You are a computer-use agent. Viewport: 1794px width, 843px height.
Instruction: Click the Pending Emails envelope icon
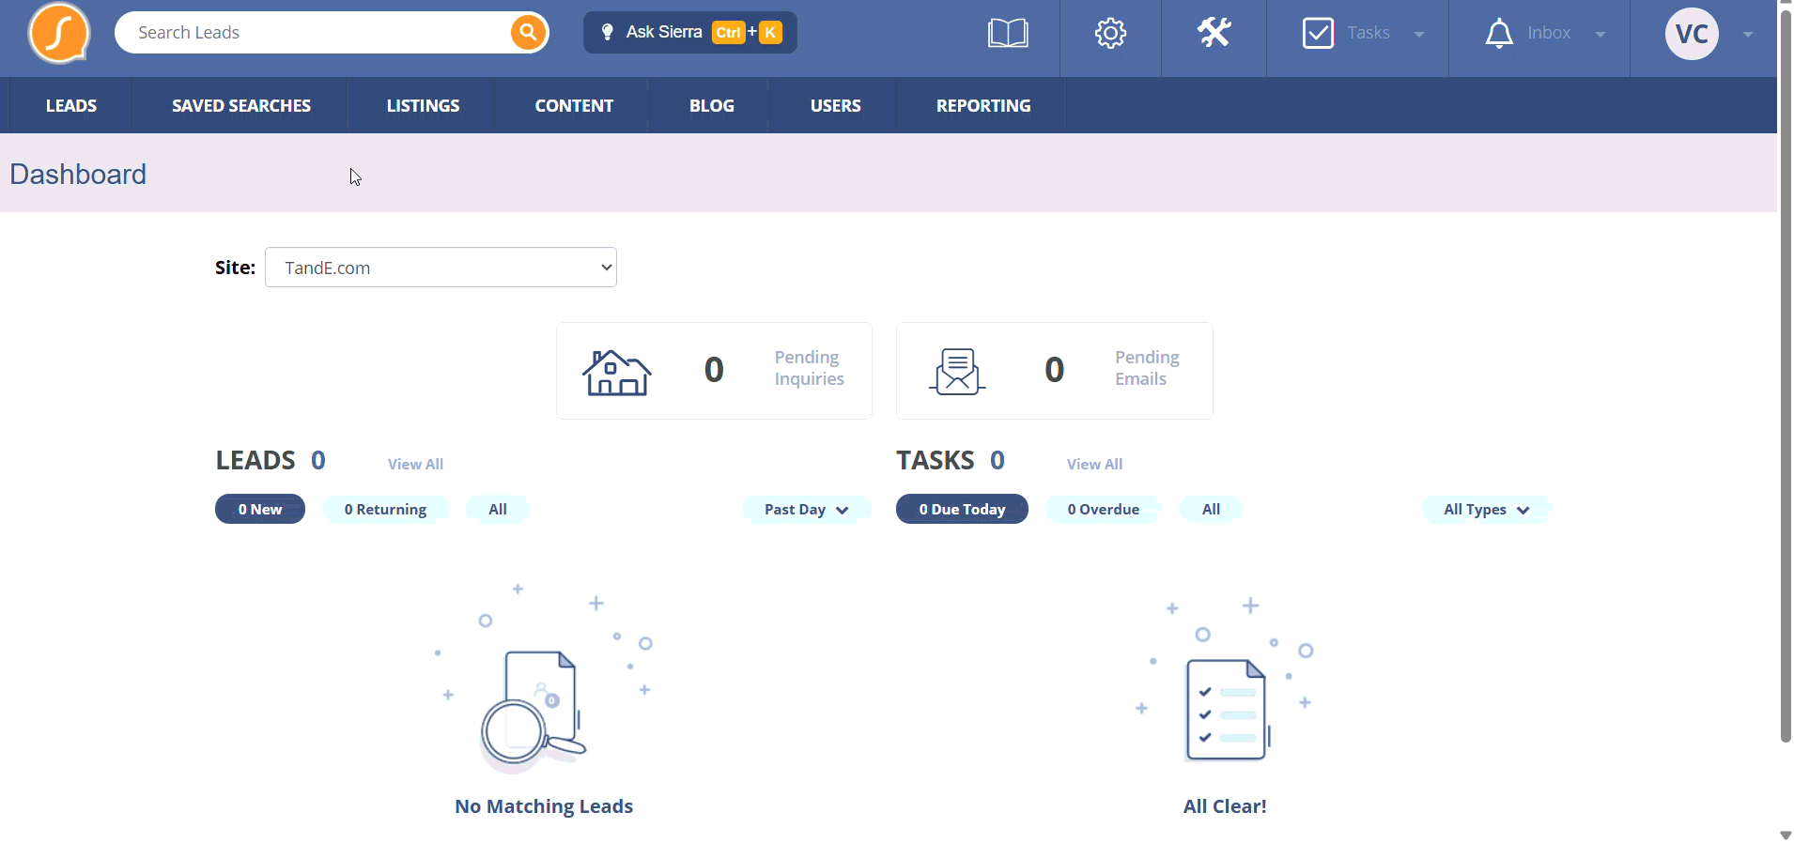957,372
